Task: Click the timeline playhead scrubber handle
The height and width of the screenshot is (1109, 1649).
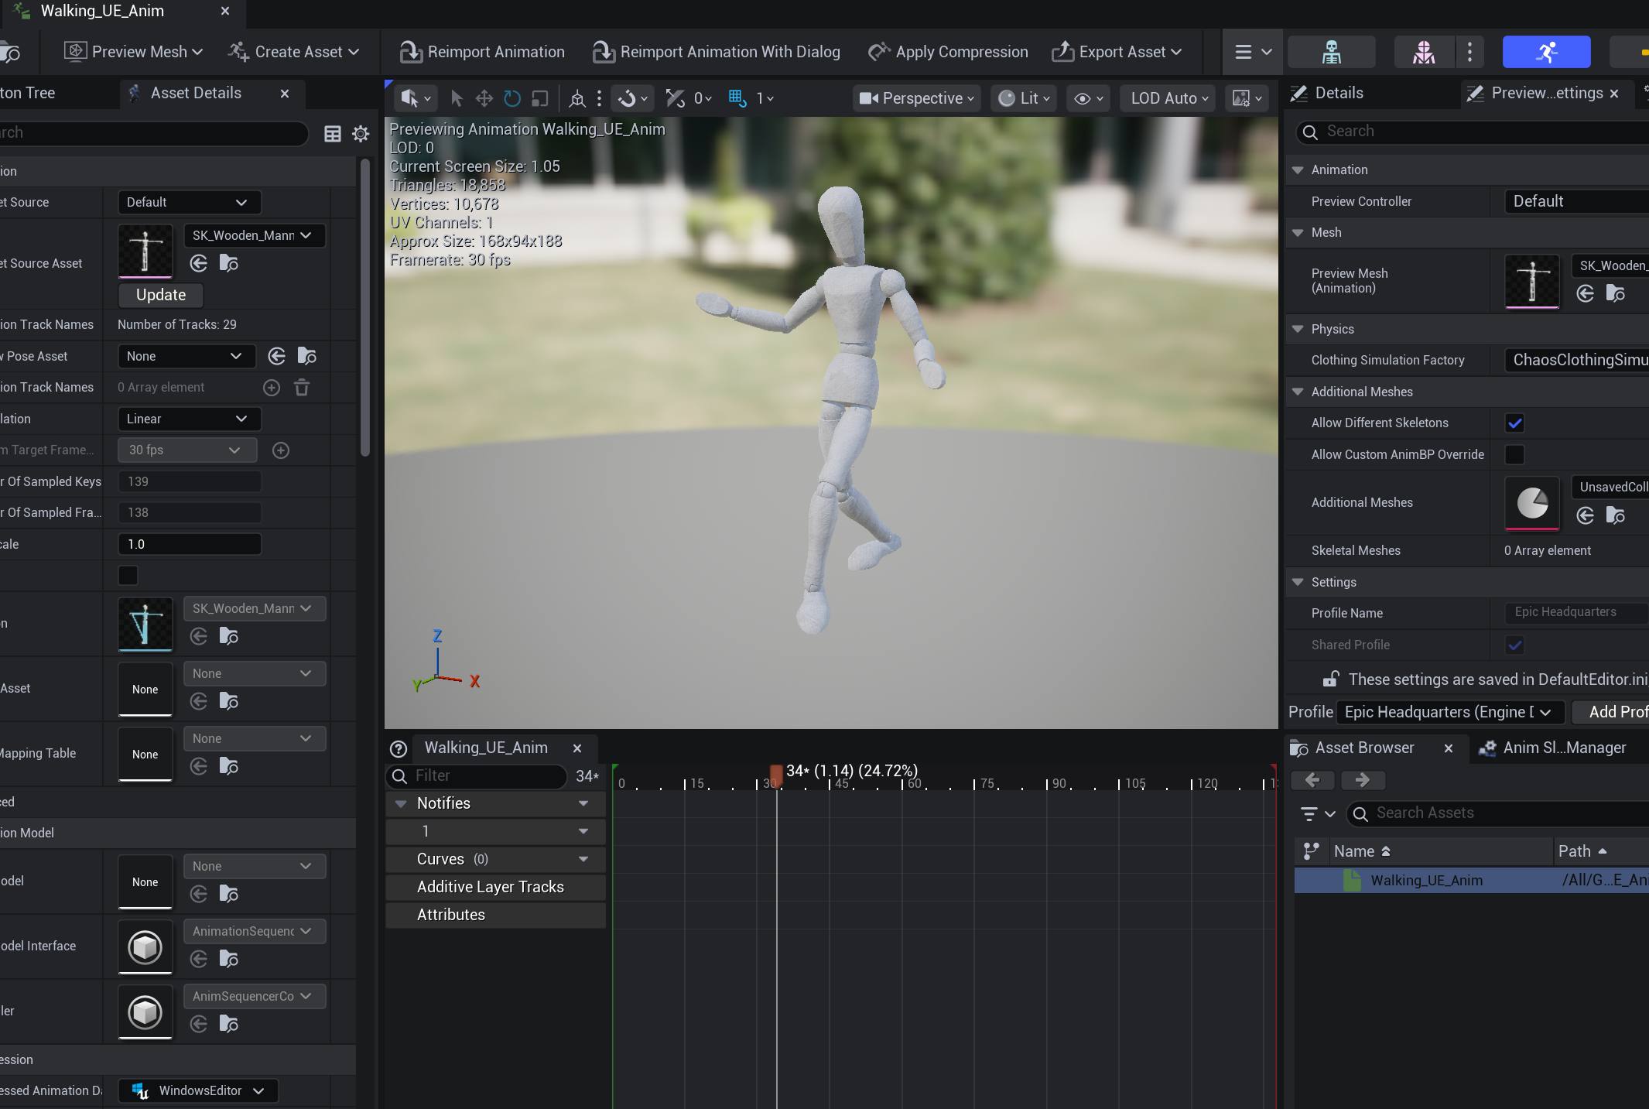Action: click(x=775, y=772)
